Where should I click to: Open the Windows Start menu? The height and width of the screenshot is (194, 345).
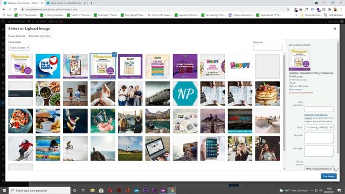[x=4, y=190]
